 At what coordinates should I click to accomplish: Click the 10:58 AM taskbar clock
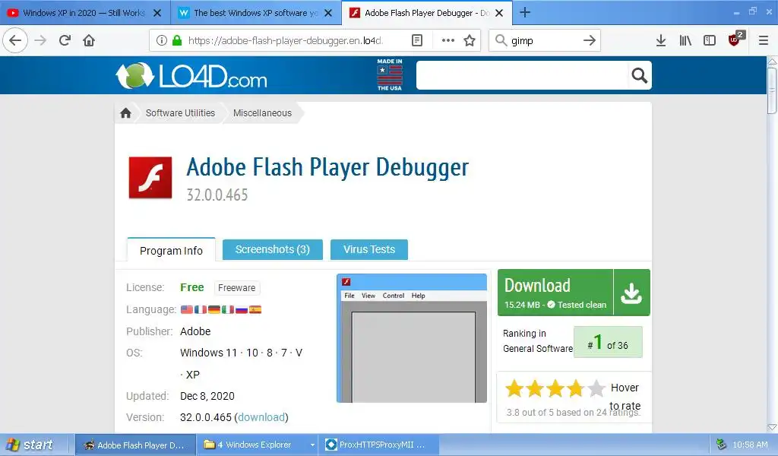tap(750, 445)
